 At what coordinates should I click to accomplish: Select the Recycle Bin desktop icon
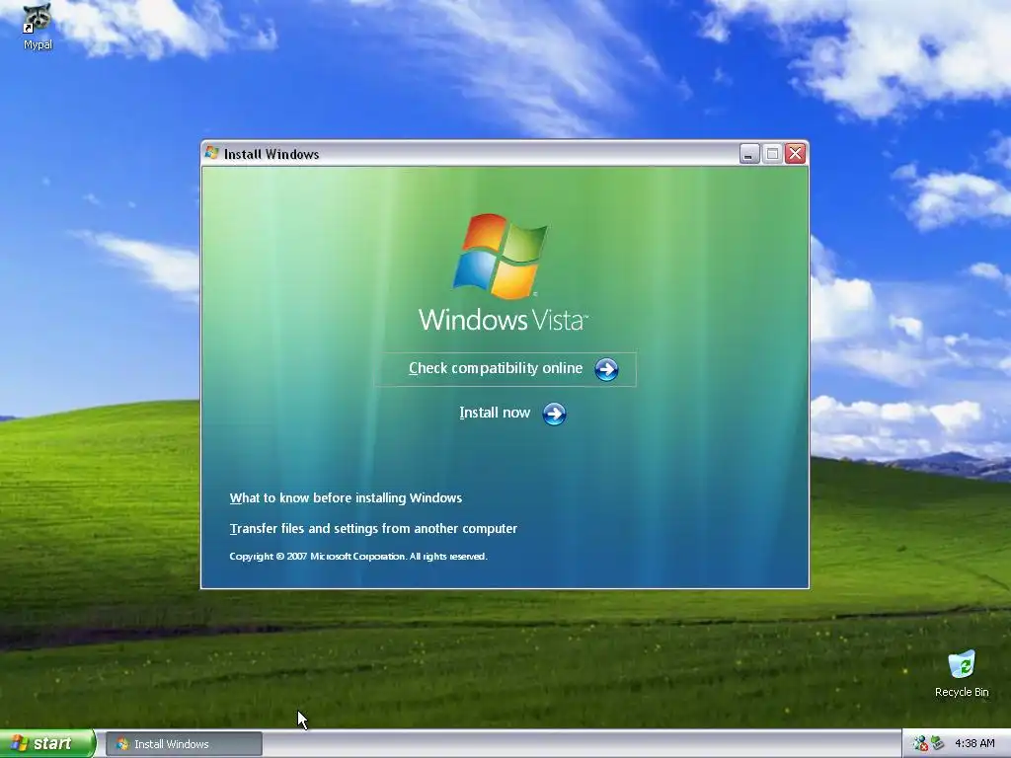pyautogui.click(x=962, y=673)
